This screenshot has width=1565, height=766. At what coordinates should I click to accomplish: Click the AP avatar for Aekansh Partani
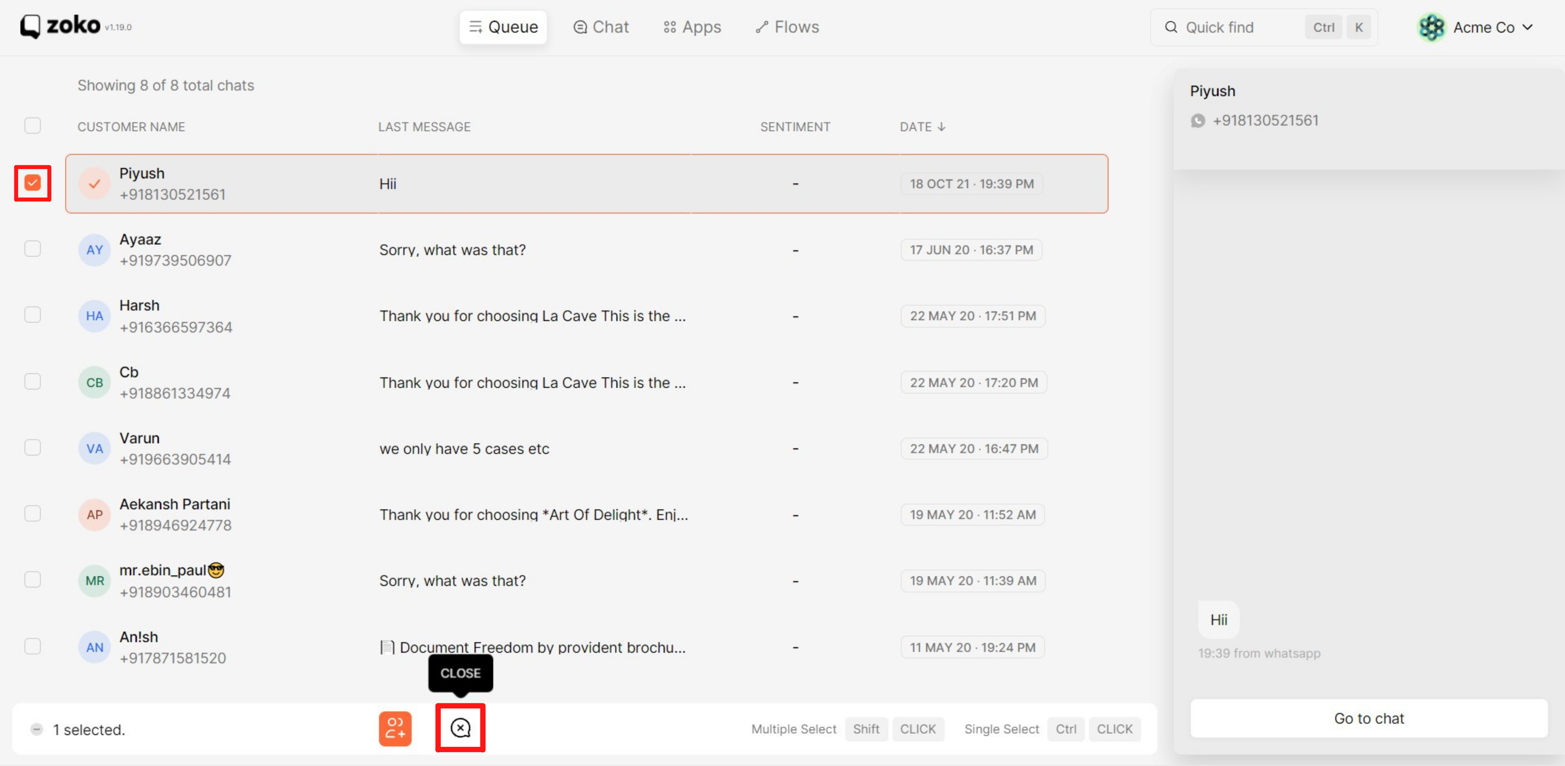[x=94, y=515]
